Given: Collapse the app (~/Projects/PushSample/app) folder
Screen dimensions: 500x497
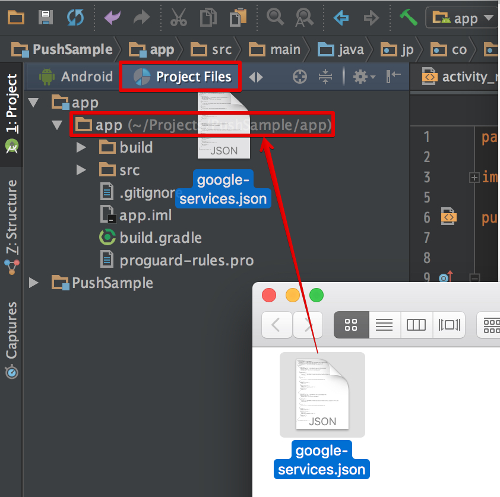Looking at the screenshot, I should 57,125.
